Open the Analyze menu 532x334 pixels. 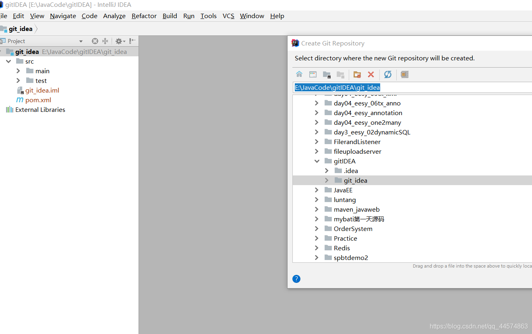click(114, 16)
